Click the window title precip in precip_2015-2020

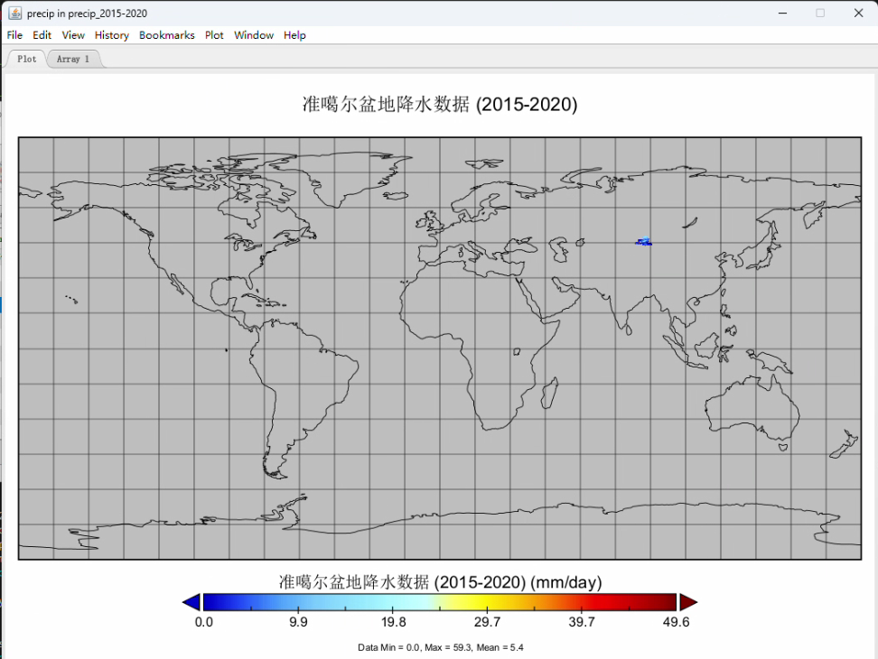click(x=87, y=14)
